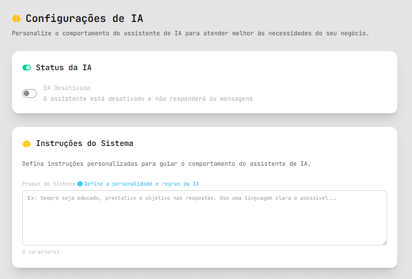The width and height of the screenshot is (412, 279).
Task: Click the textarea resize handle
Action: click(x=384, y=243)
